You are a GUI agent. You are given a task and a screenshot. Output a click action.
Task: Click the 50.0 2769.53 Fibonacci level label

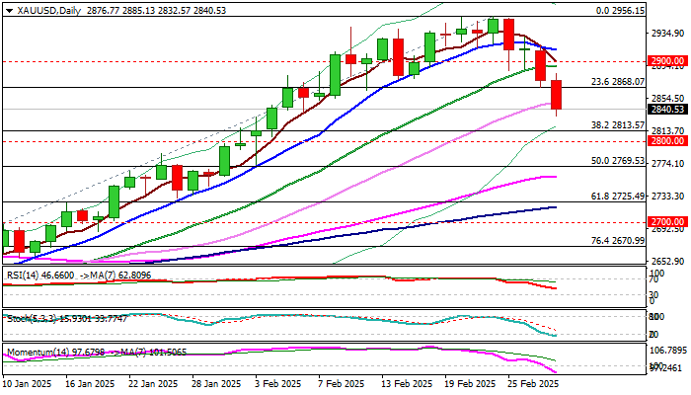tap(617, 161)
